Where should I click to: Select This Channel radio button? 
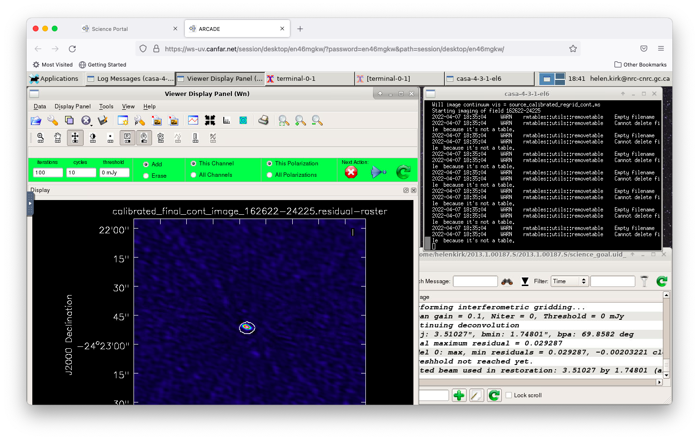coord(193,163)
